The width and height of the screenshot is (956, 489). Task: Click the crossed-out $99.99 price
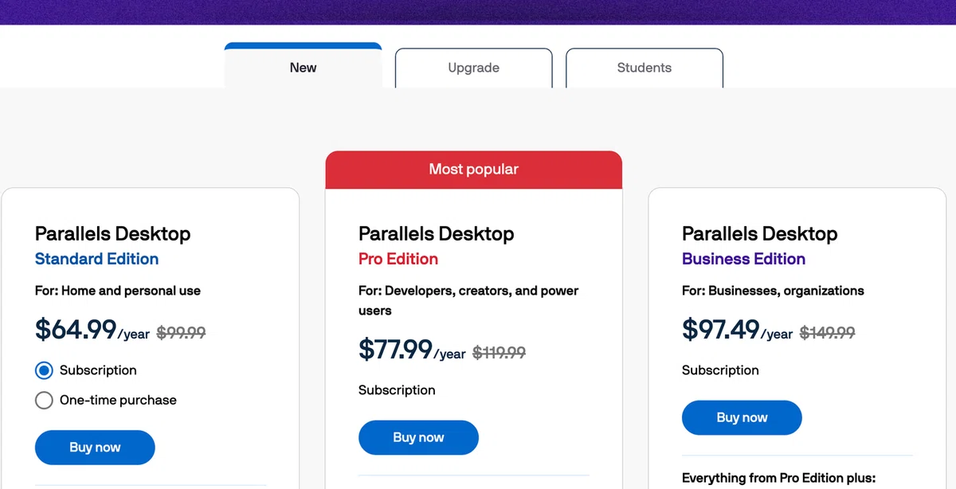point(181,333)
